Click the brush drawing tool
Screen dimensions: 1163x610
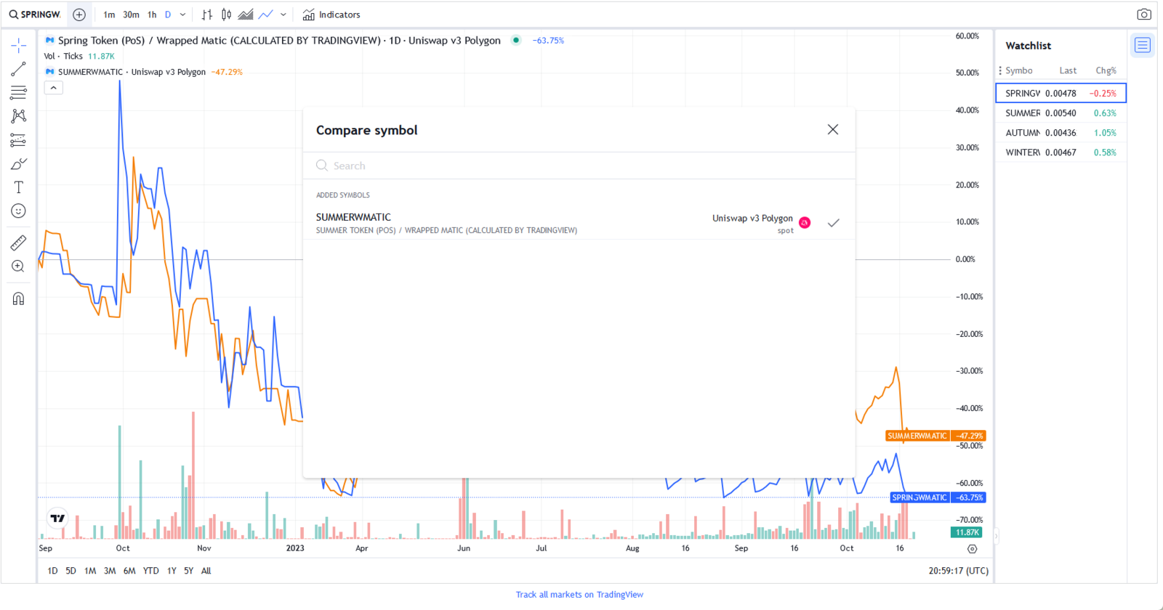pos(18,164)
